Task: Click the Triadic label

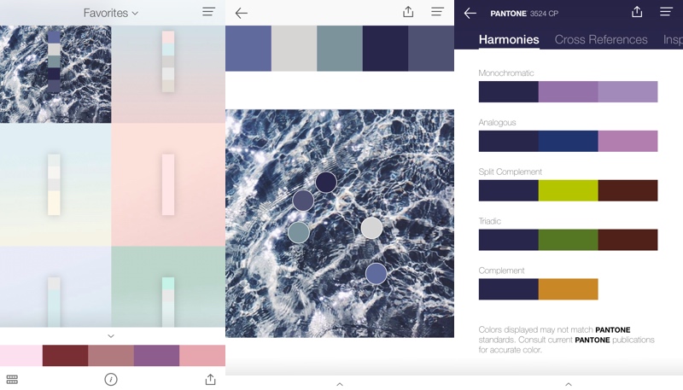Action: [x=489, y=221]
